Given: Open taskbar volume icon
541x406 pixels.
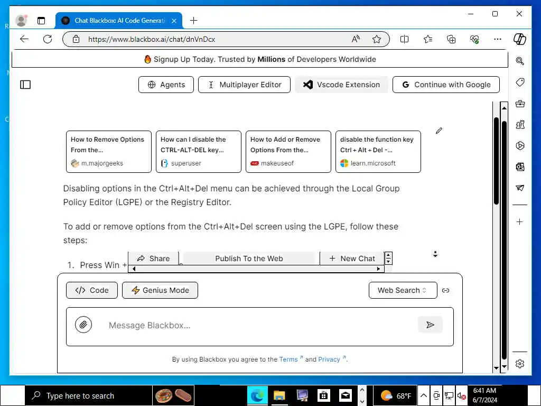Looking at the screenshot, I should coord(461,395).
